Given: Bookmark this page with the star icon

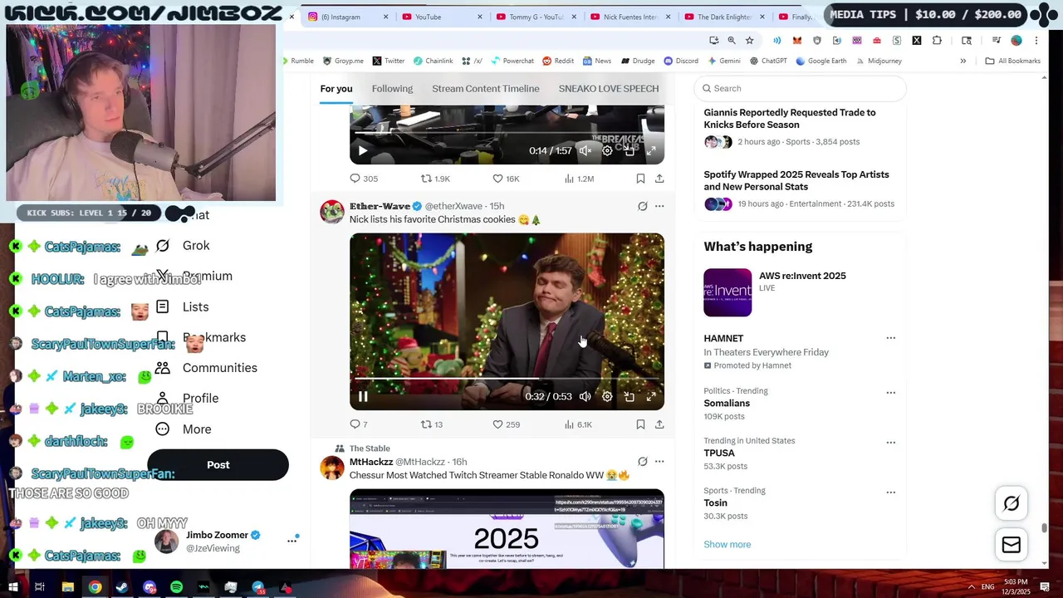Looking at the screenshot, I should [749, 40].
